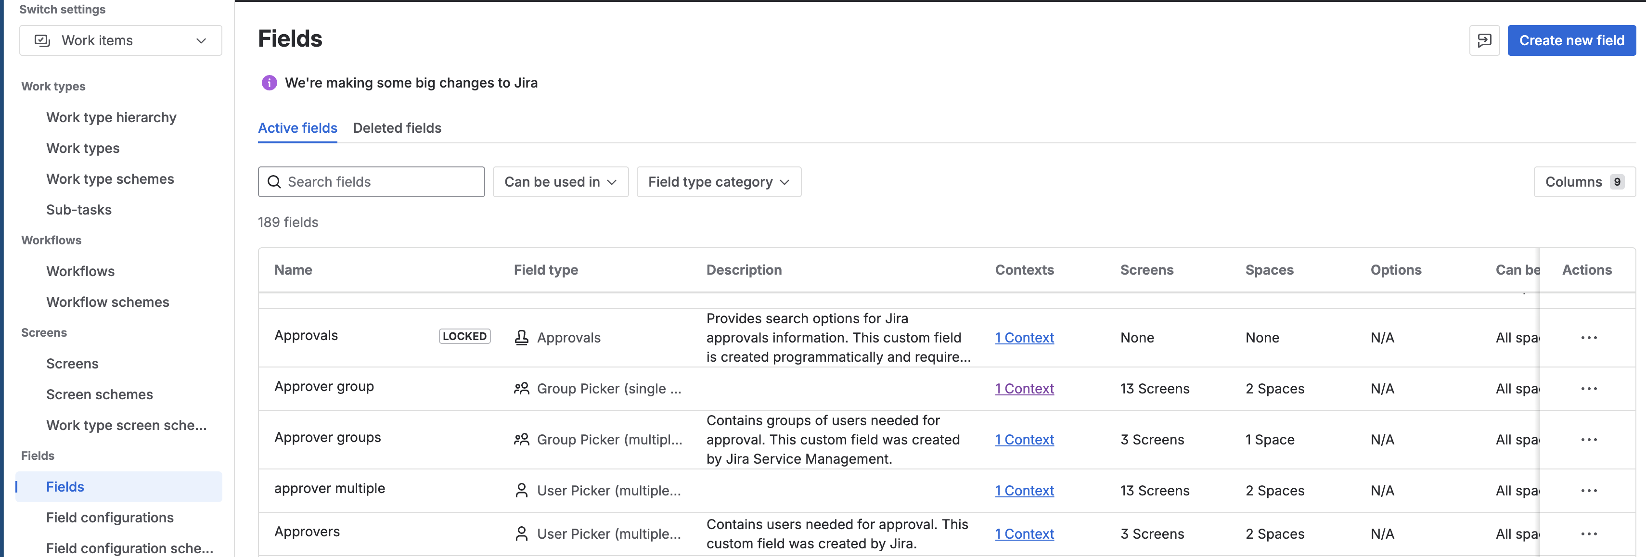
Task: Click the Approvals field type stamp icon
Action: coord(521,337)
